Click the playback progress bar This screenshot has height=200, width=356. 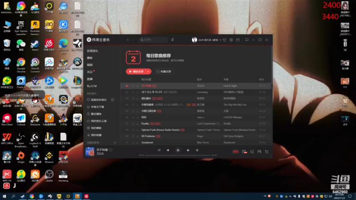click(x=178, y=155)
